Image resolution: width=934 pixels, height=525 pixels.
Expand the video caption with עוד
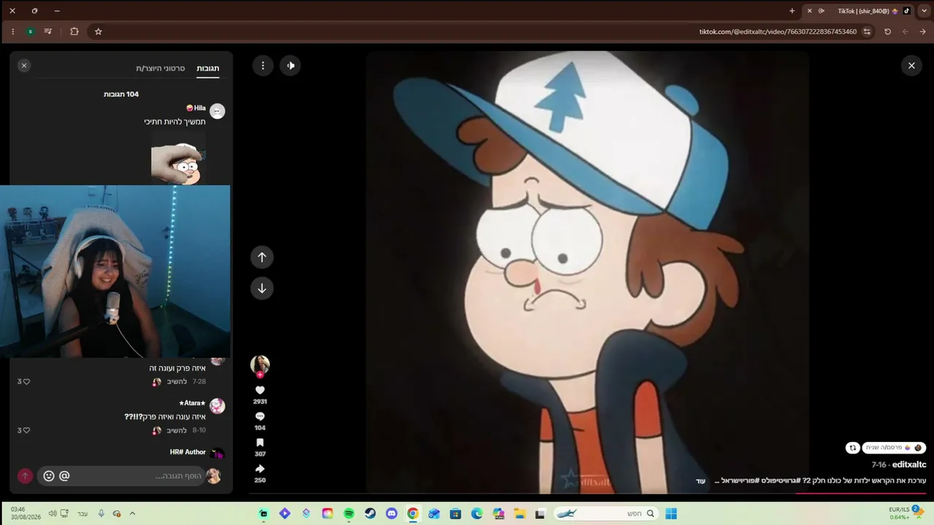point(700,481)
